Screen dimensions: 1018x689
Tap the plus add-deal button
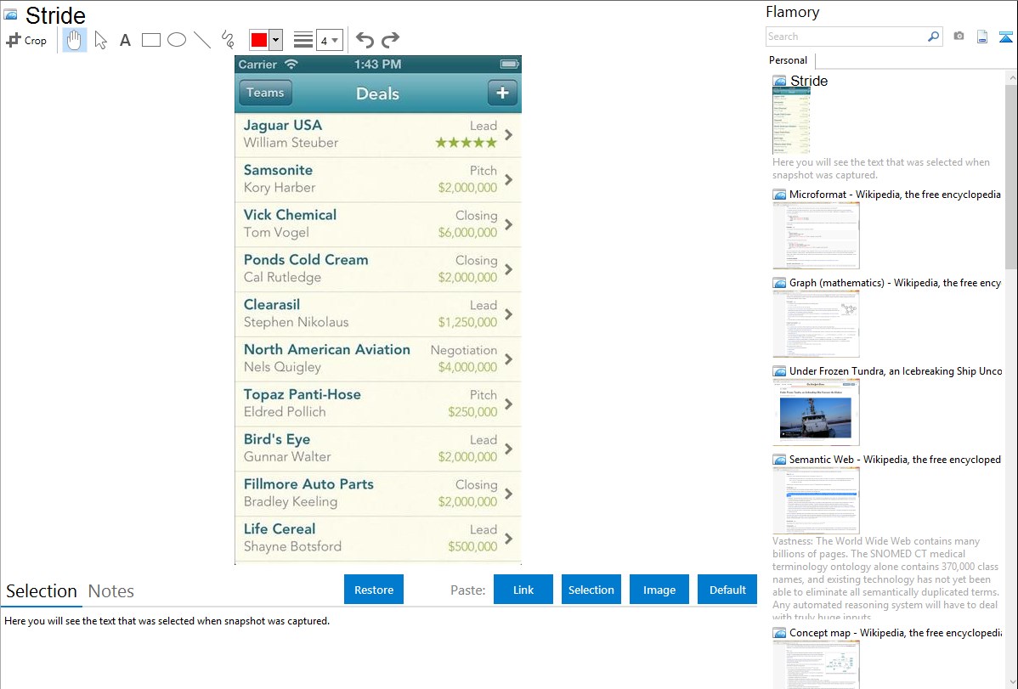tap(502, 93)
